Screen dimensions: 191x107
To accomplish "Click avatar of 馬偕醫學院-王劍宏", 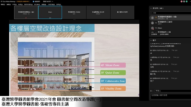I will [152, 23].
